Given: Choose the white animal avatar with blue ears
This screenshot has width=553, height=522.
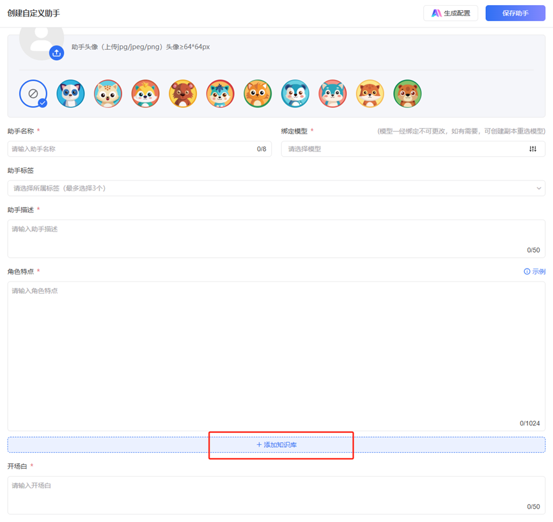Looking at the screenshot, I should pyautogui.click(x=295, y=93).
